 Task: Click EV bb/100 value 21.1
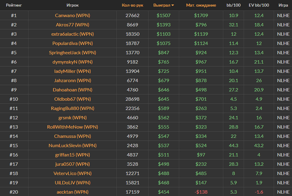click(x=259, y=62)
